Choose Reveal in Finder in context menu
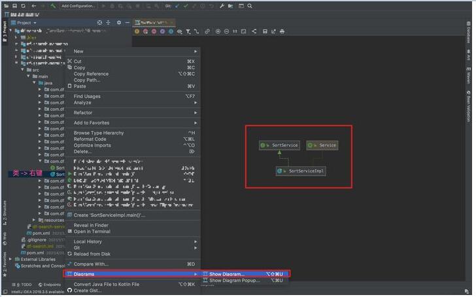This screenshot has width=476, height=297. [133, 225]
